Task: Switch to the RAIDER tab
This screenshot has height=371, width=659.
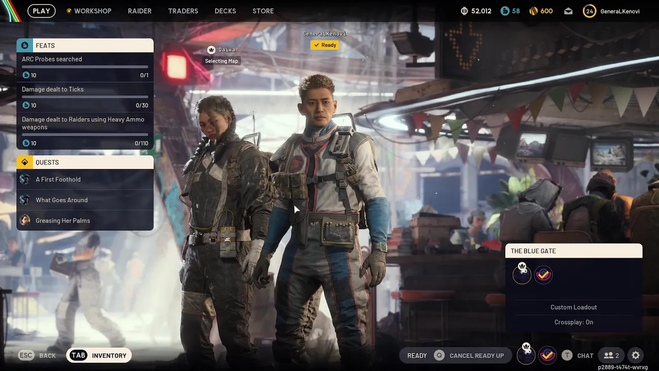Action: (x=140, y=11)
